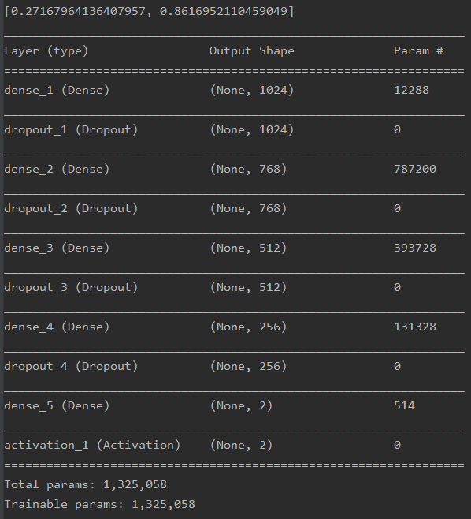Image resolution: width=471 pixels, height=519 pixels.
Task: Click the 'Trainable params: 1,325,058' line
Action: click(99, 505)
